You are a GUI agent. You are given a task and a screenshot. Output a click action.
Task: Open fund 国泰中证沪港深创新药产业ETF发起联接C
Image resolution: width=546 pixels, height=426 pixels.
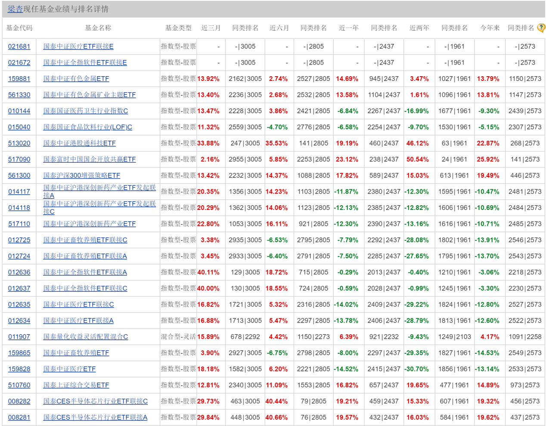tap(99, 207)
